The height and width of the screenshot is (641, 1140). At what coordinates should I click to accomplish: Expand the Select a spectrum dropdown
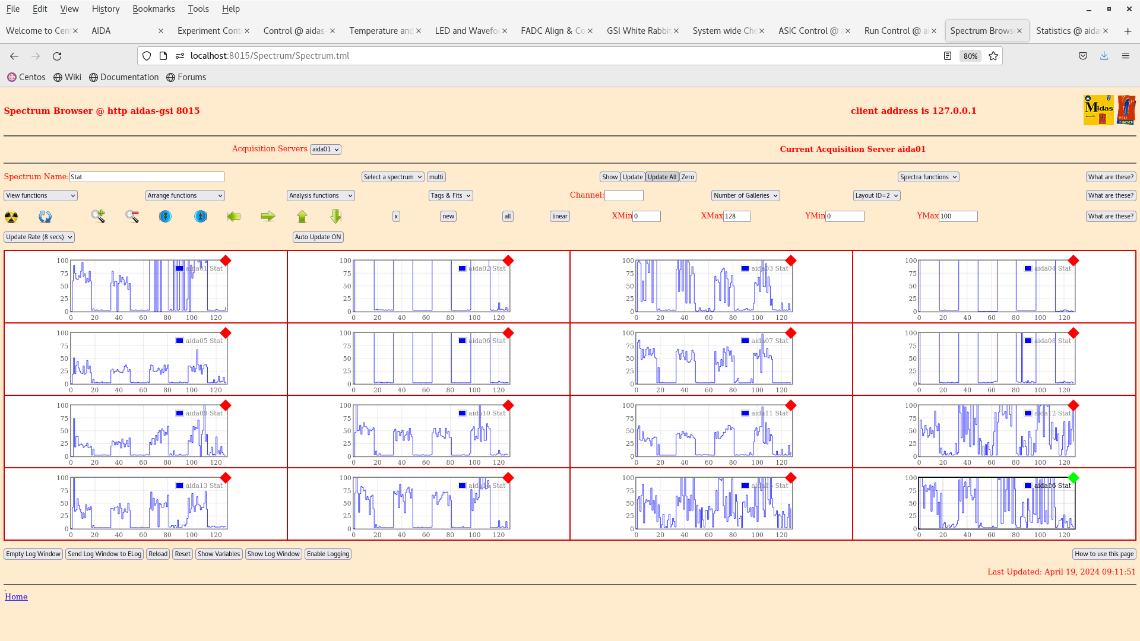click(393, 177)
